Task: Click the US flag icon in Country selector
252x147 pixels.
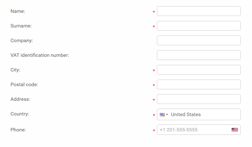Action: click(x=162, y=115)
